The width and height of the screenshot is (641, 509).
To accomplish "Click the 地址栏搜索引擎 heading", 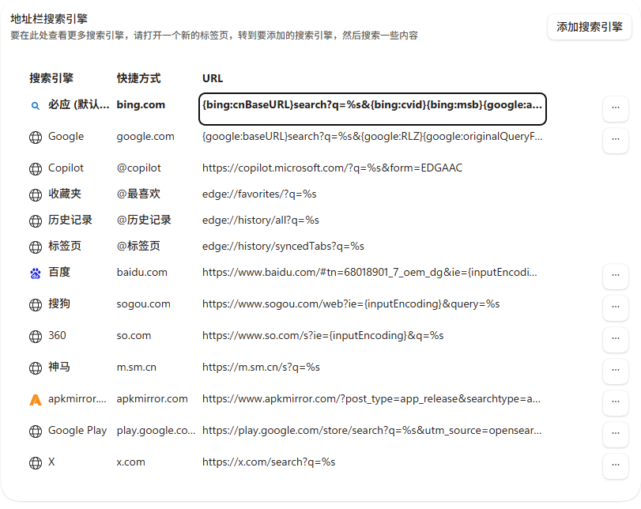I will click(49, 19).
